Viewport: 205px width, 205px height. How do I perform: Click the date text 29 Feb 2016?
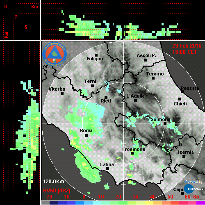click(x=187, y=46)
